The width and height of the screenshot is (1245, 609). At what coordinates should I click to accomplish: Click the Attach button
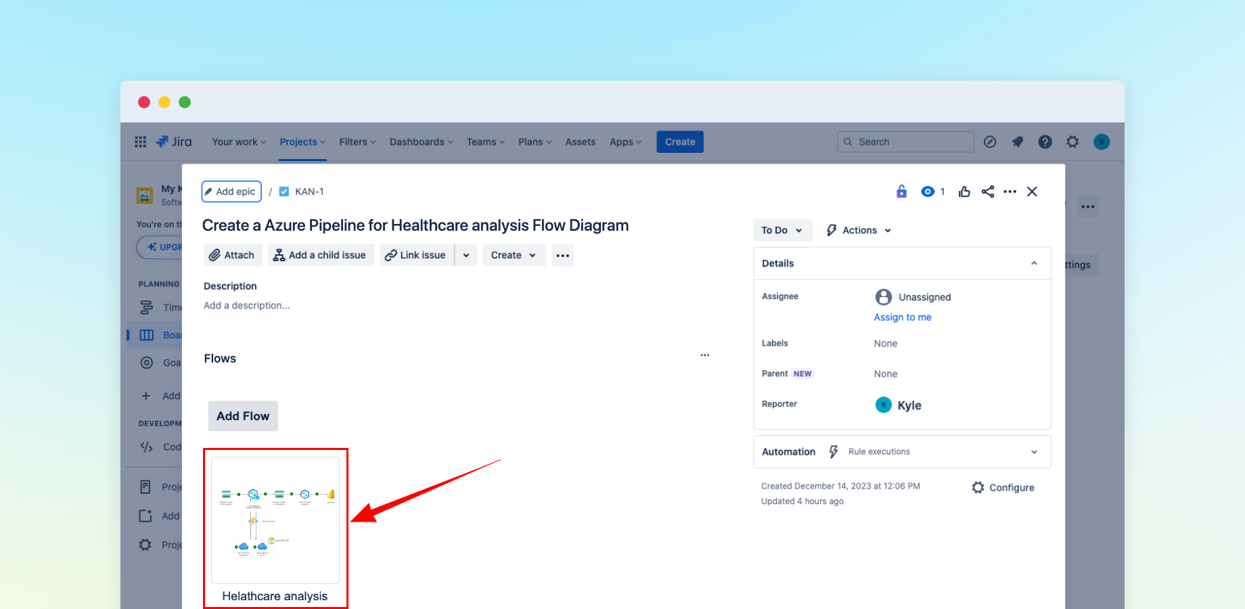pos(233,255)
